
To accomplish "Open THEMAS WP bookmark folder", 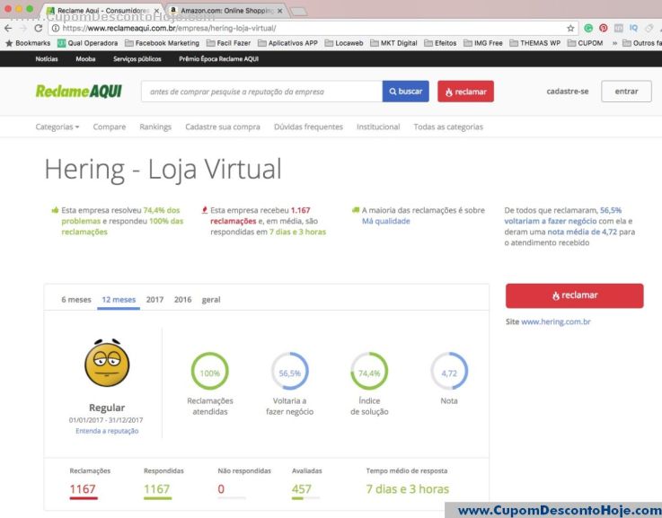I will [x=535, y=43].
